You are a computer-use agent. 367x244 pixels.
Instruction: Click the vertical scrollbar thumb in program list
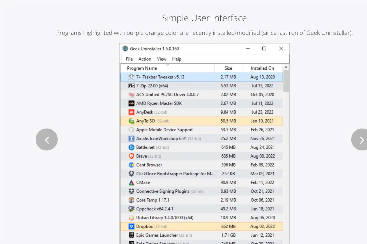pyautogui.click(x=286, y=81)
